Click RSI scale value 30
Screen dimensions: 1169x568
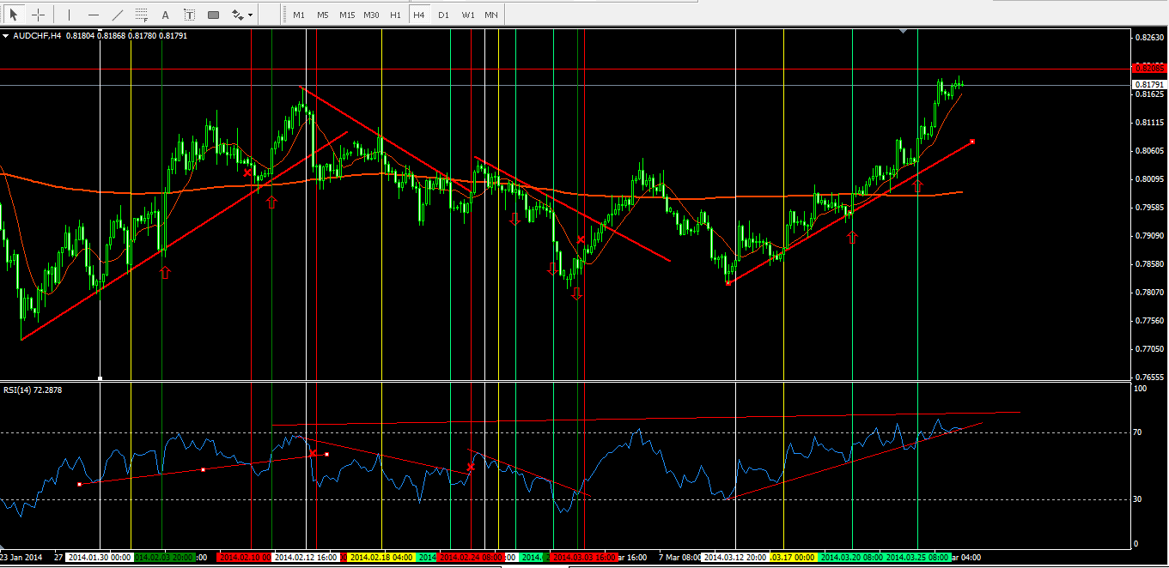tap(1138, 499)
